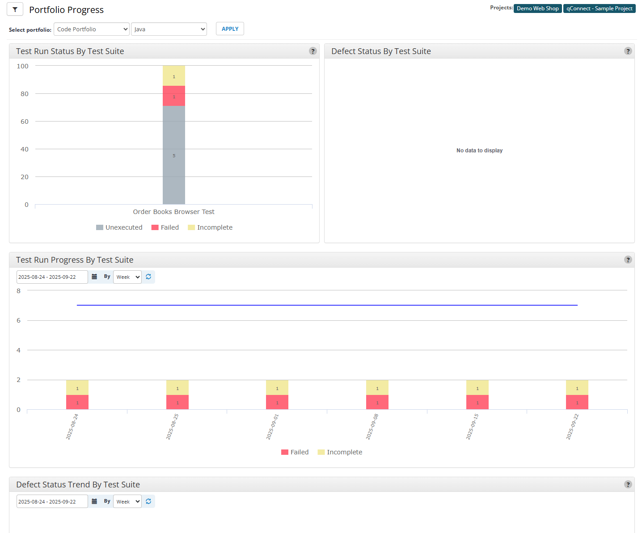
Task: Click the gray Unexecuted bar segment
Action: click(174, 155)
